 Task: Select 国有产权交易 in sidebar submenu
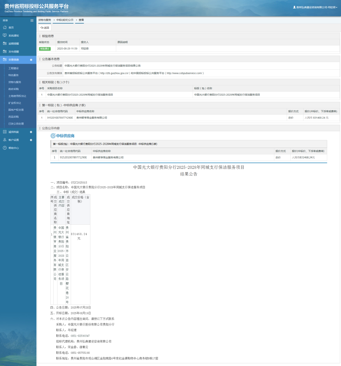16,110
